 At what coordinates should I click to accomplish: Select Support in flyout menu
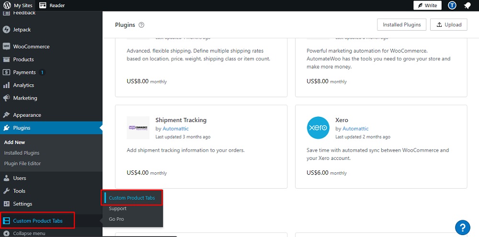[118, 208]
